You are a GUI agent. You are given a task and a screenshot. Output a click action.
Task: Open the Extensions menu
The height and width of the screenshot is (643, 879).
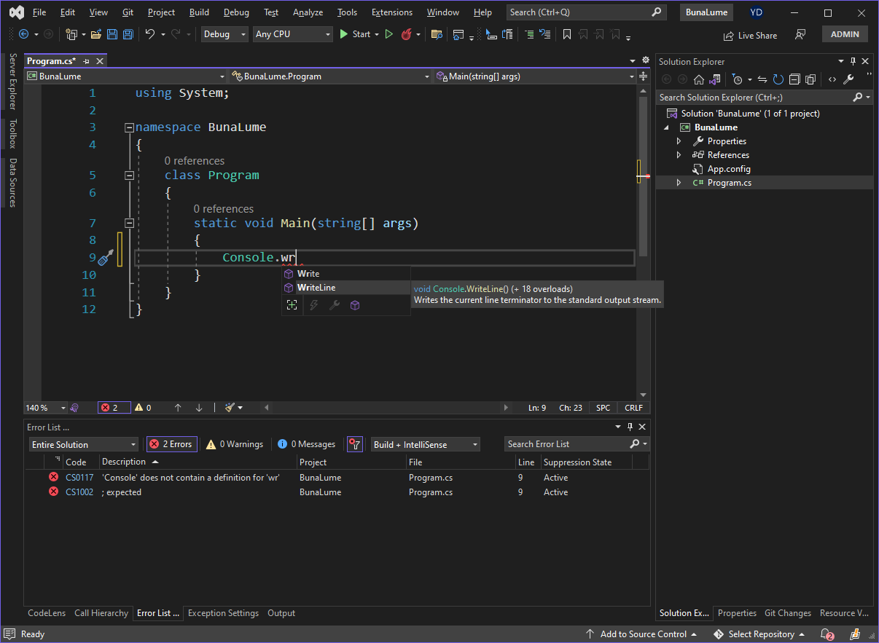(x=391, y=12)
